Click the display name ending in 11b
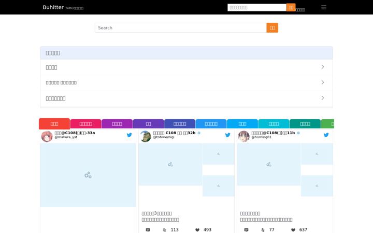This screenshot has height=233, width=373. [273, 133]
